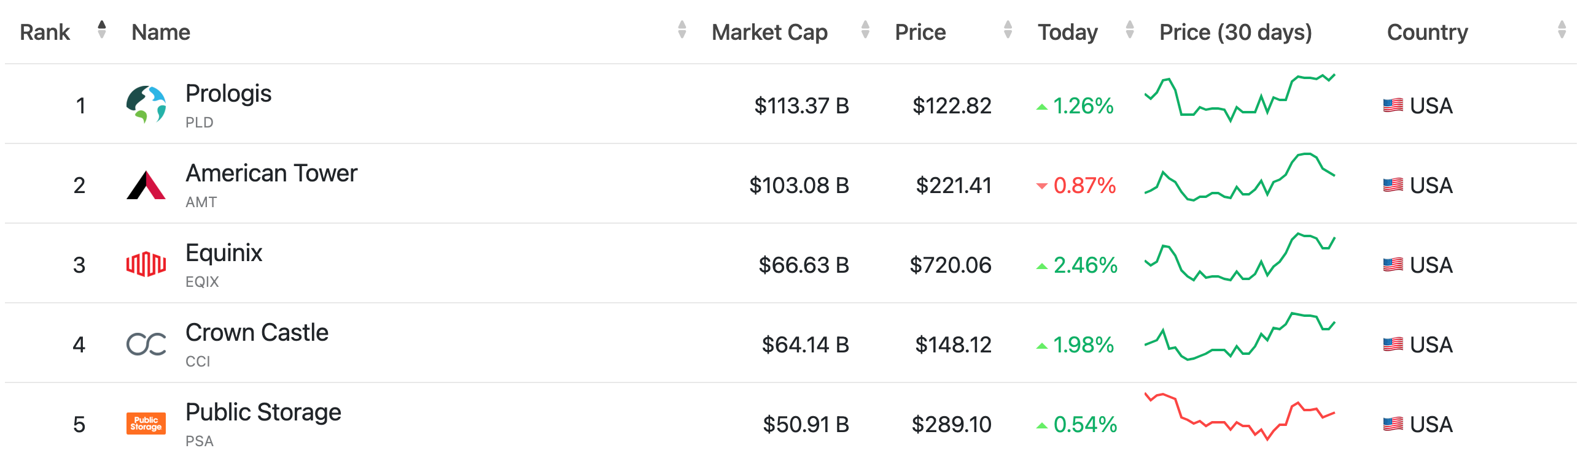Click the USA flag in Prologis row

click(x=1393, y=105)
